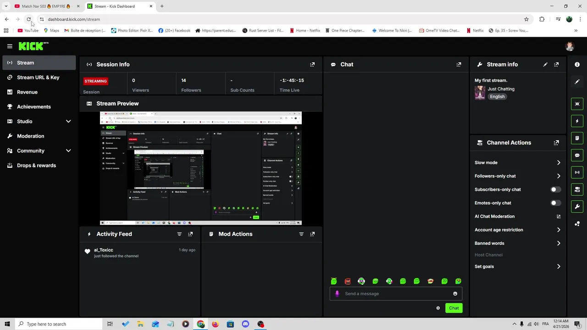Open Moderation in sidebar
This screenshot has width=587, height=330.
click(x=39, y=136)
